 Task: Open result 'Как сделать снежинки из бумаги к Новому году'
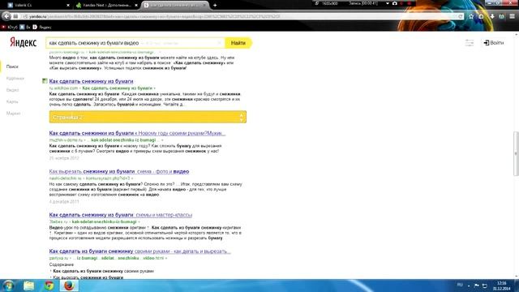pos(137,133)
